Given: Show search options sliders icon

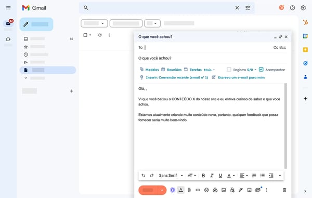Looking at the screenshot, I should [x=248, y=8].
